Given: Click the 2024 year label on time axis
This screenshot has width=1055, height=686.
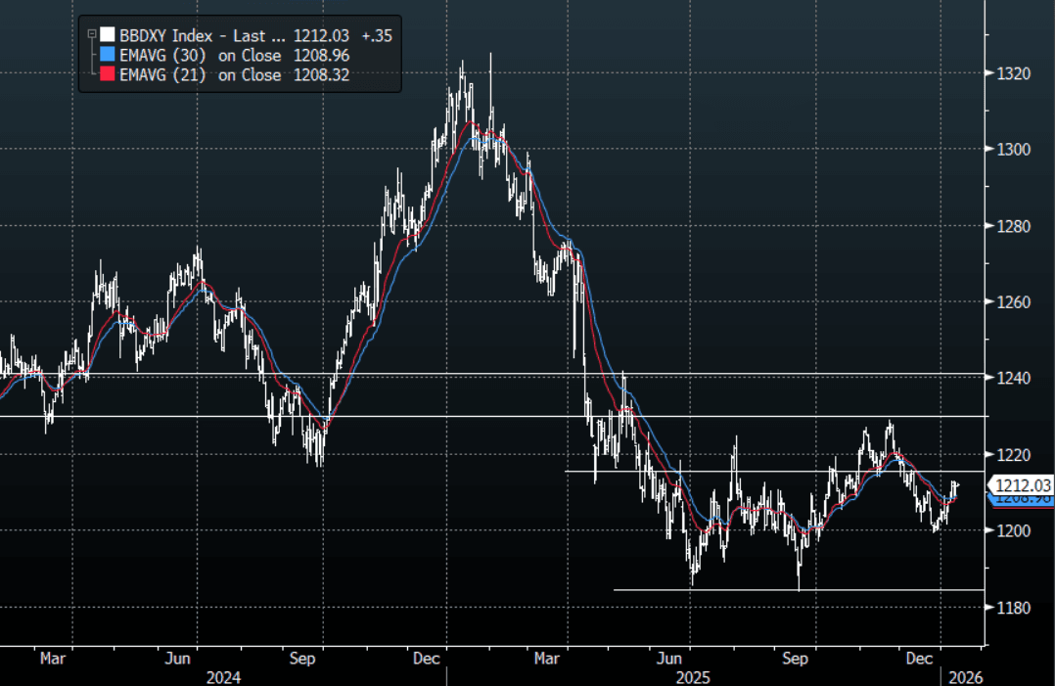Looking at the screenshot, I should tap(223, 676).
